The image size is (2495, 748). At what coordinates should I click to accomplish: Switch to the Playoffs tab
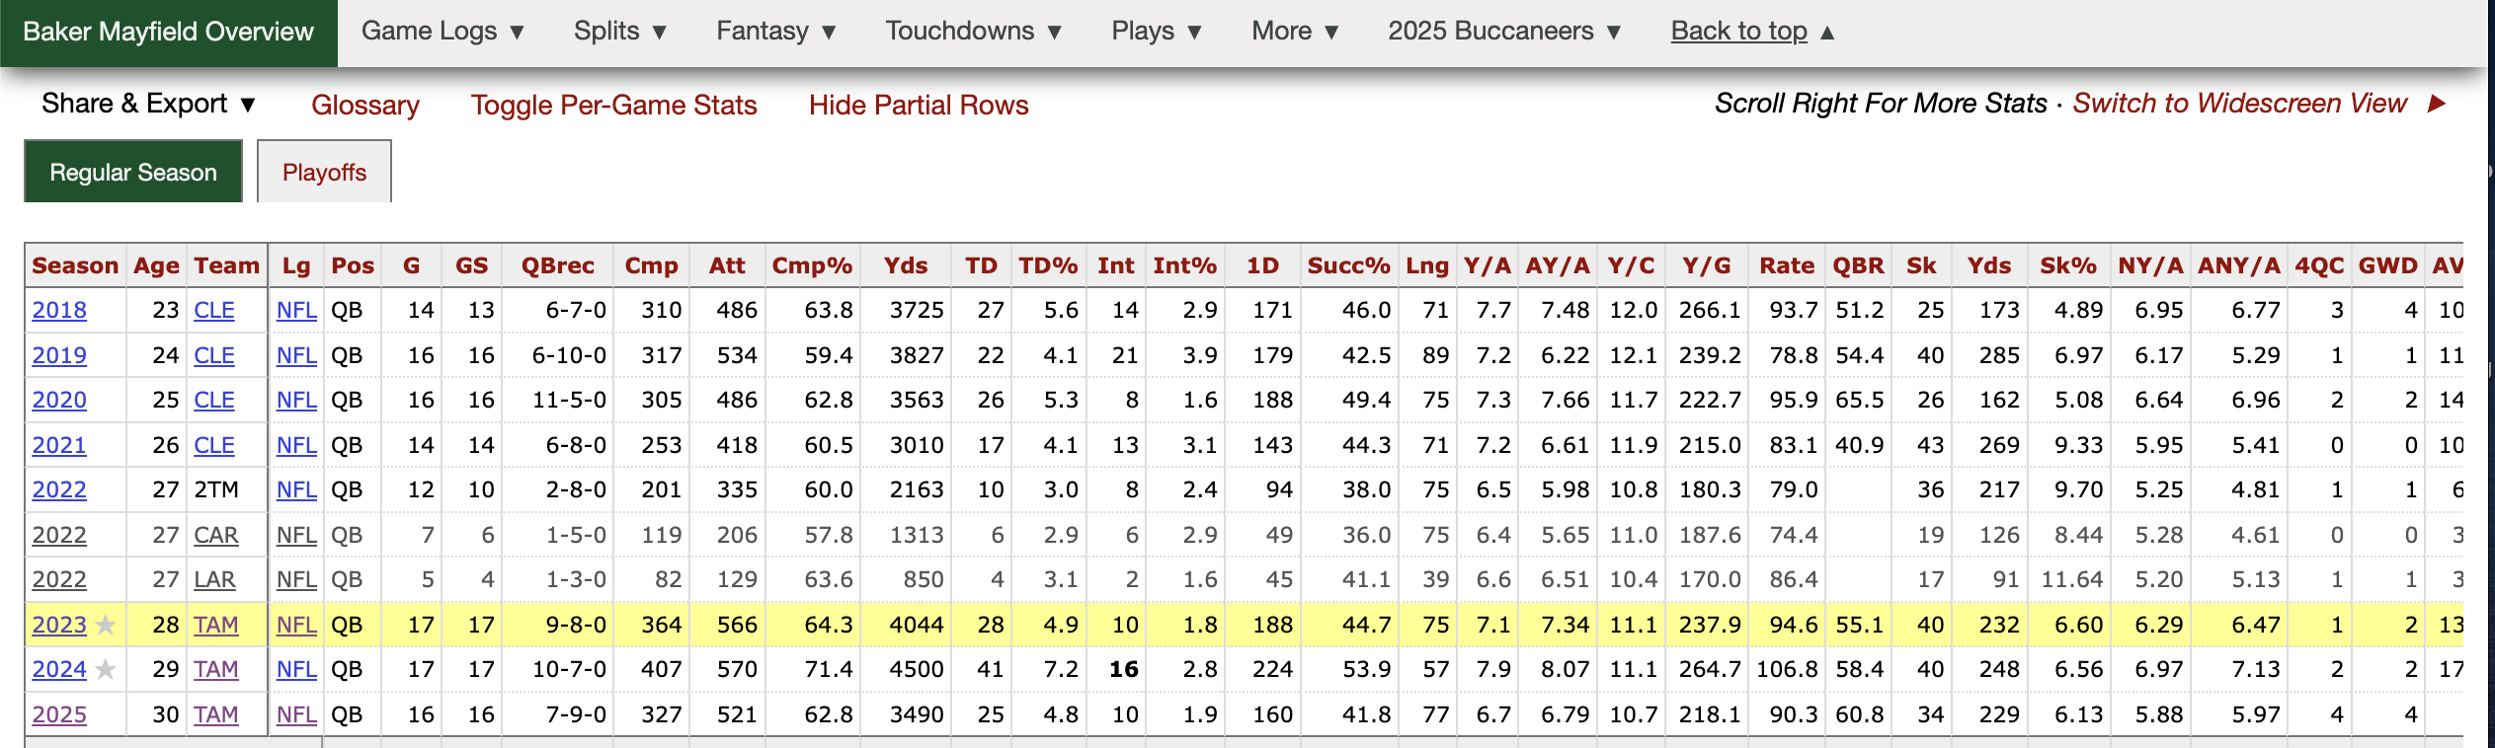[324, 173]
